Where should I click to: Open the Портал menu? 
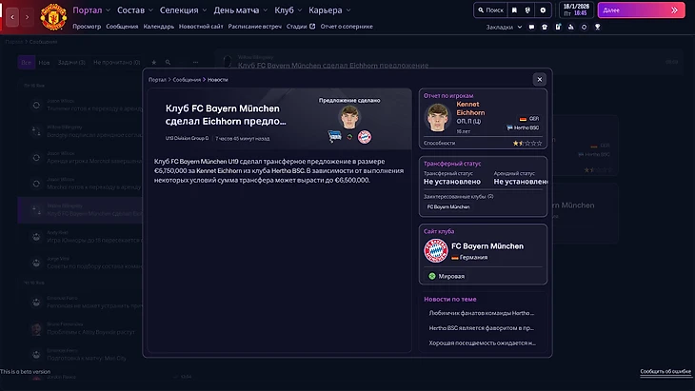click(x=88, y=10)
